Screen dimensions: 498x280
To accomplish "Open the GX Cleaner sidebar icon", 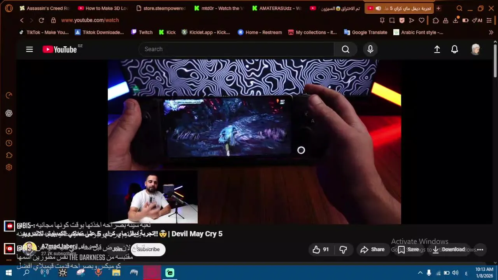I will pyautogui.click(x=9, y=95).
